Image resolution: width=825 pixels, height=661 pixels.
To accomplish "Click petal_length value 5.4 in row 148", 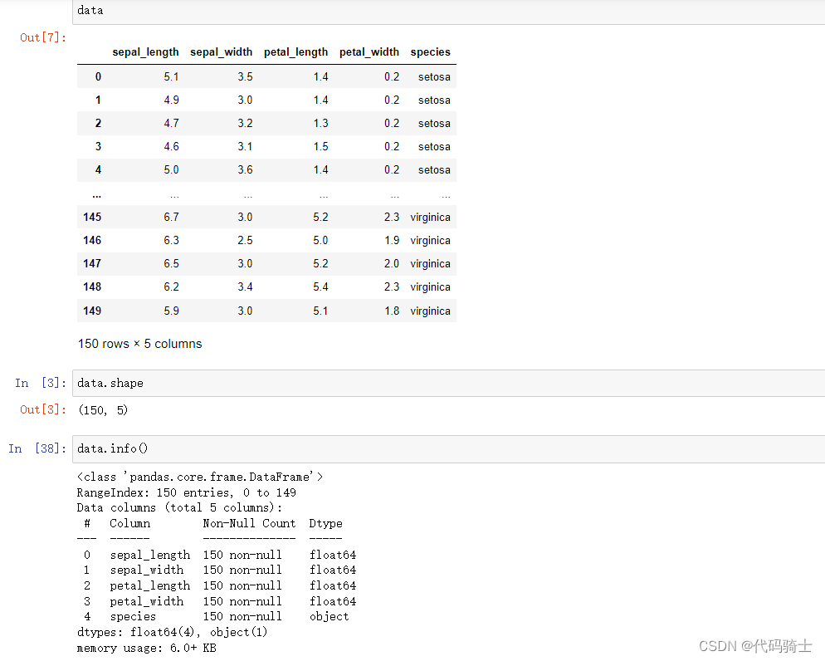I will [320, 286].
